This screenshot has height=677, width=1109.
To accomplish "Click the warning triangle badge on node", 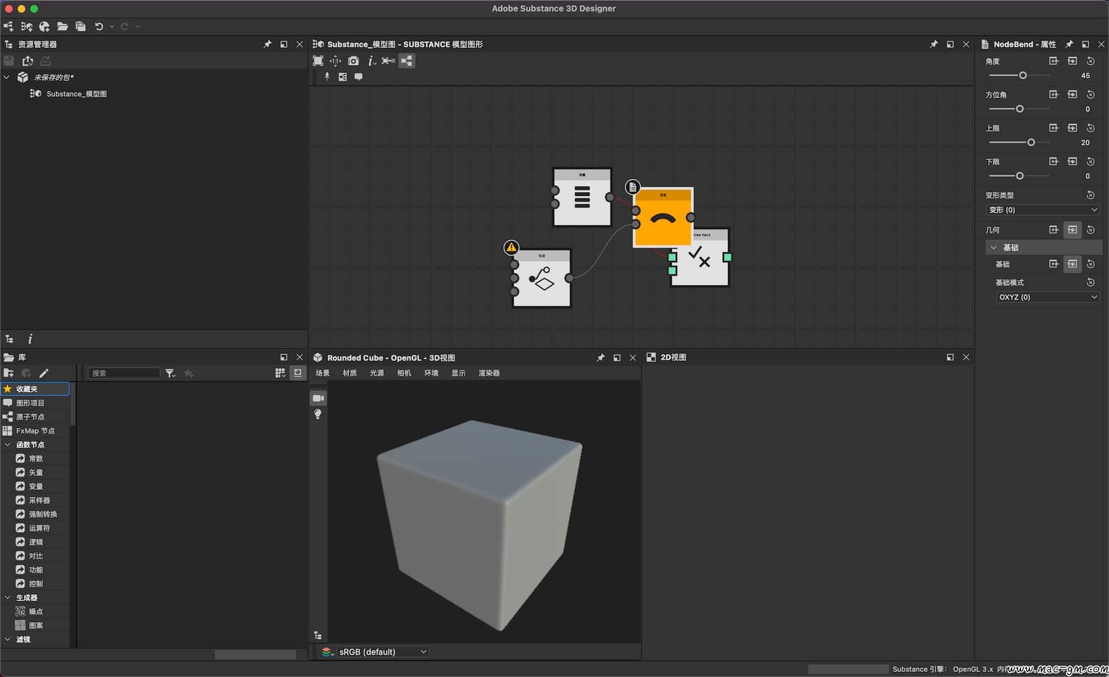I will click(x=511, y=247).
